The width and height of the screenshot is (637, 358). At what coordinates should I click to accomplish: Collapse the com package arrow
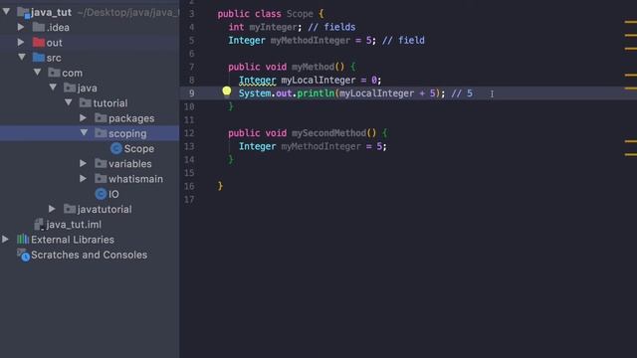(38, 72)
